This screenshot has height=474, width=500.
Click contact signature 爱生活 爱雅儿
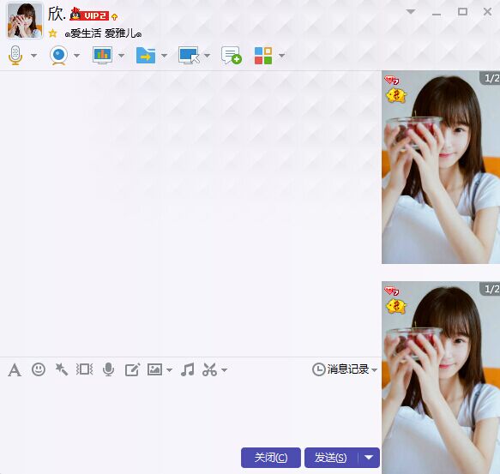[103, 33]
